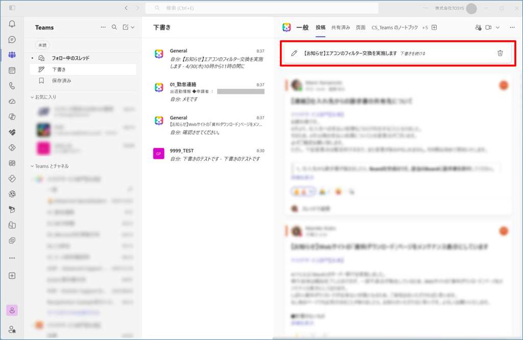
Task: Click 下書きを続ける to continue draft
Action: [x=413, y=54]
